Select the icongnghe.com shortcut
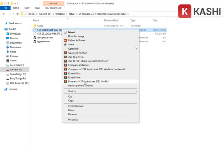The height and width of the screenshot is (149, 223). (45, 38)
